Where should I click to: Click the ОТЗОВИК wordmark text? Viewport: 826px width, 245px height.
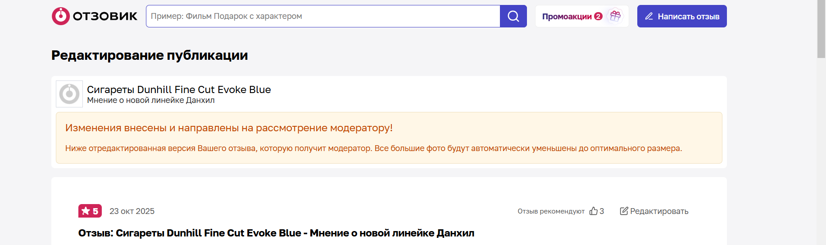105,17
